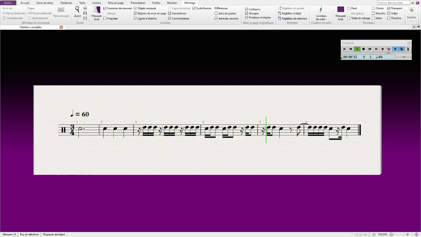
Task: Select the Partition complète document tab
Action: coord(31,27)
